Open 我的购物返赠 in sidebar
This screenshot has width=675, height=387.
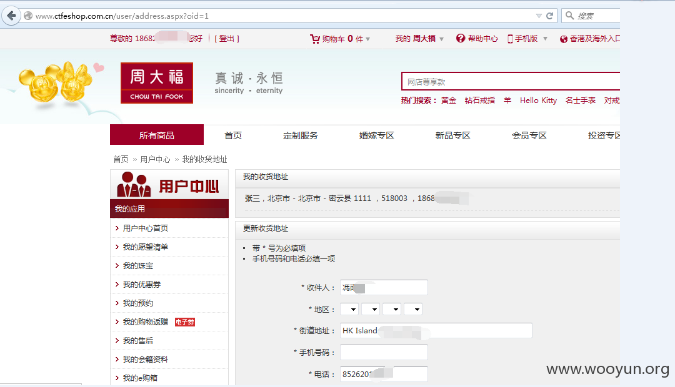click(146, 321)
